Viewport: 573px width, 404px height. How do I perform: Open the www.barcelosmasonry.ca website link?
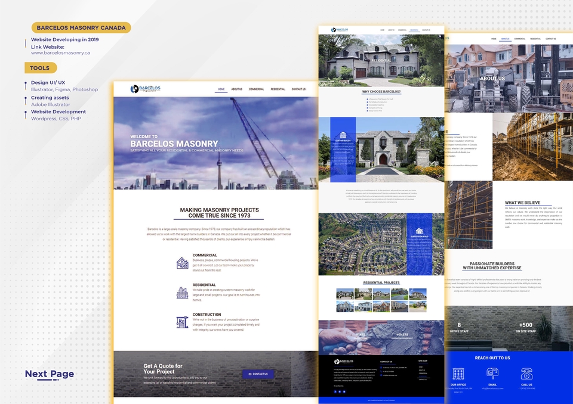[x=60, y=53]
